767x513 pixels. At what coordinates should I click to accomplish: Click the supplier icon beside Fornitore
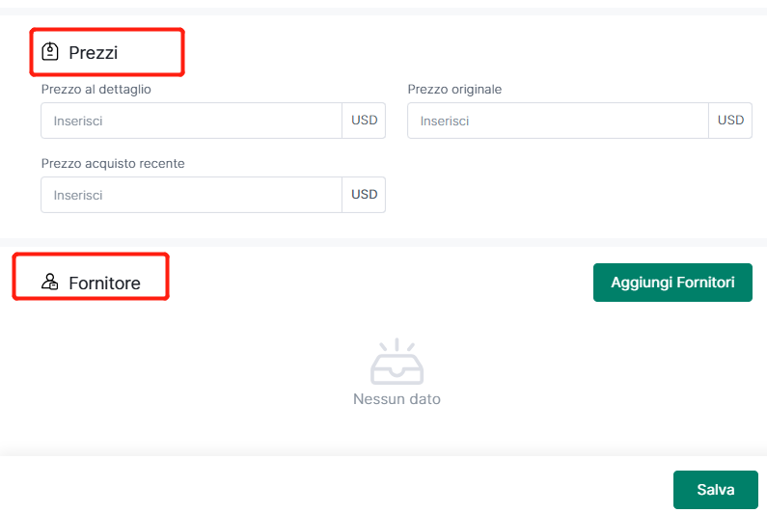click(50, 283)
